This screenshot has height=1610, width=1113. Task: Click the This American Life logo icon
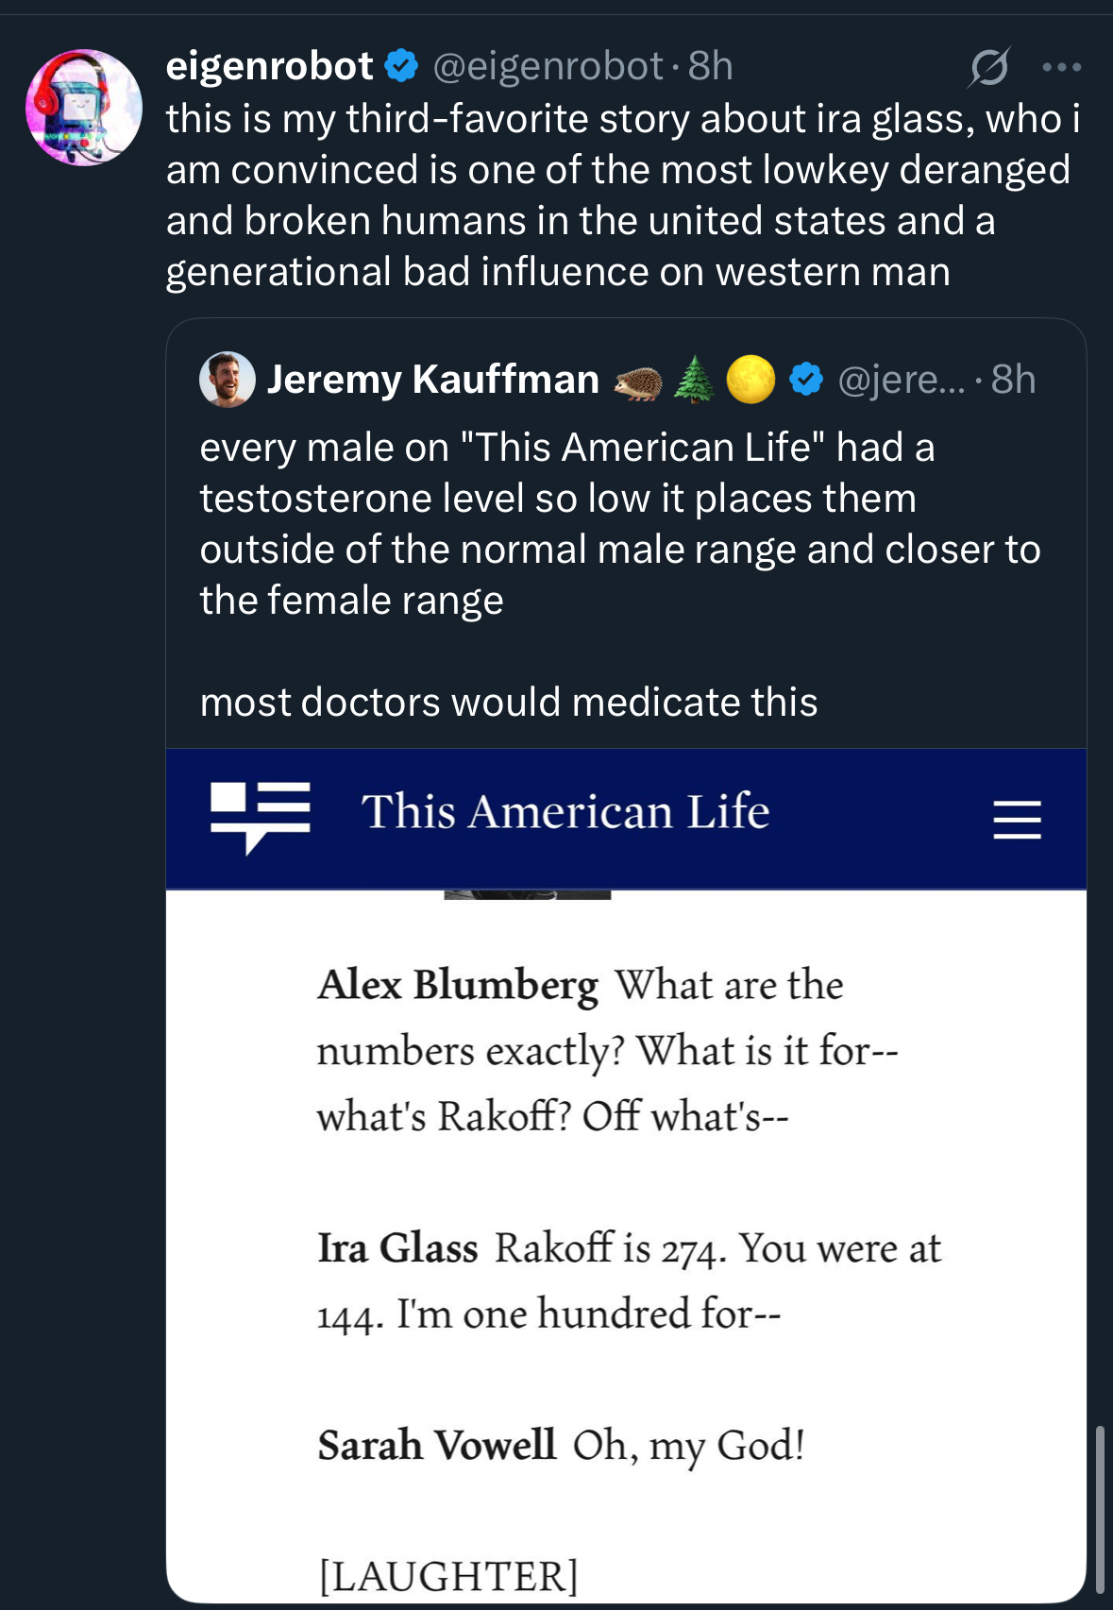261,816
